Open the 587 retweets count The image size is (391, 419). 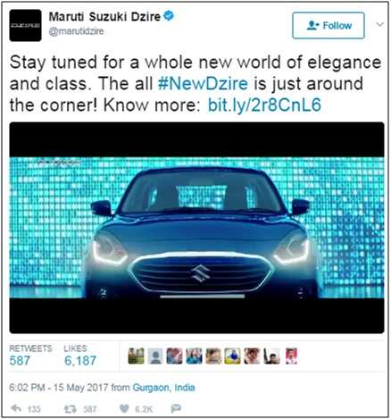coord(20,361)
